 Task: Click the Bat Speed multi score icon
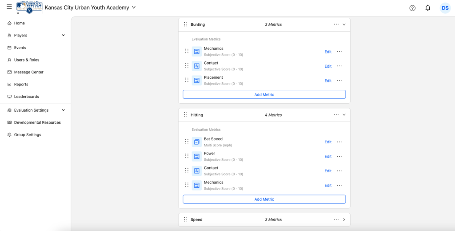pos(197,142)
